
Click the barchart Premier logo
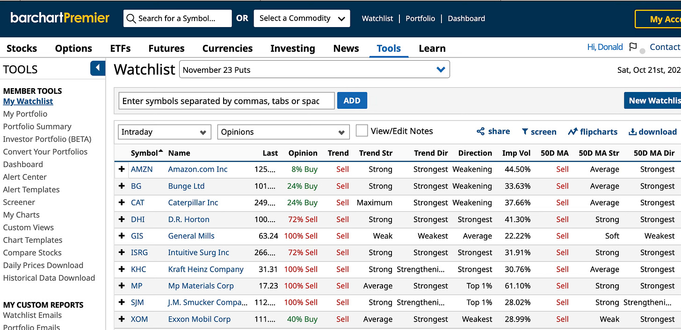(59, 18)
